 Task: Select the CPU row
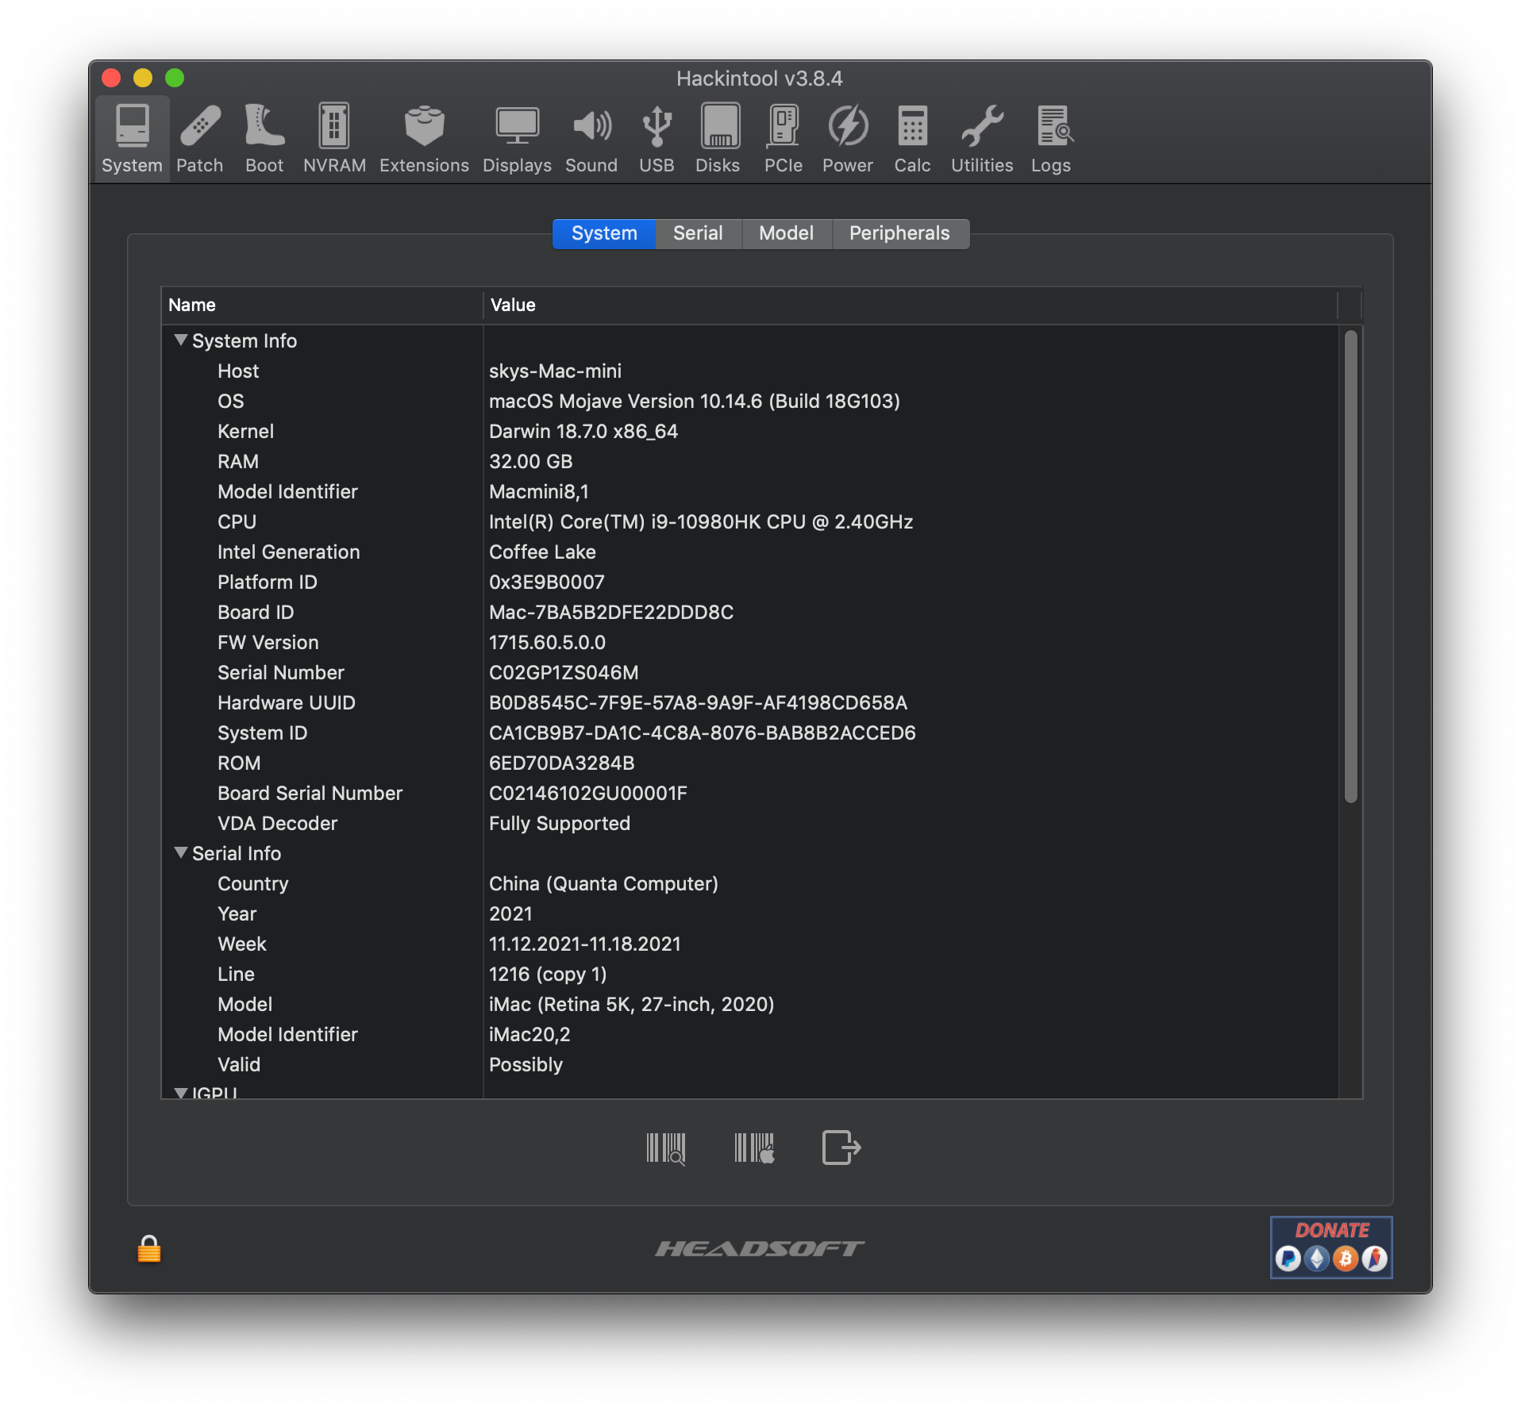click(750, 522)
